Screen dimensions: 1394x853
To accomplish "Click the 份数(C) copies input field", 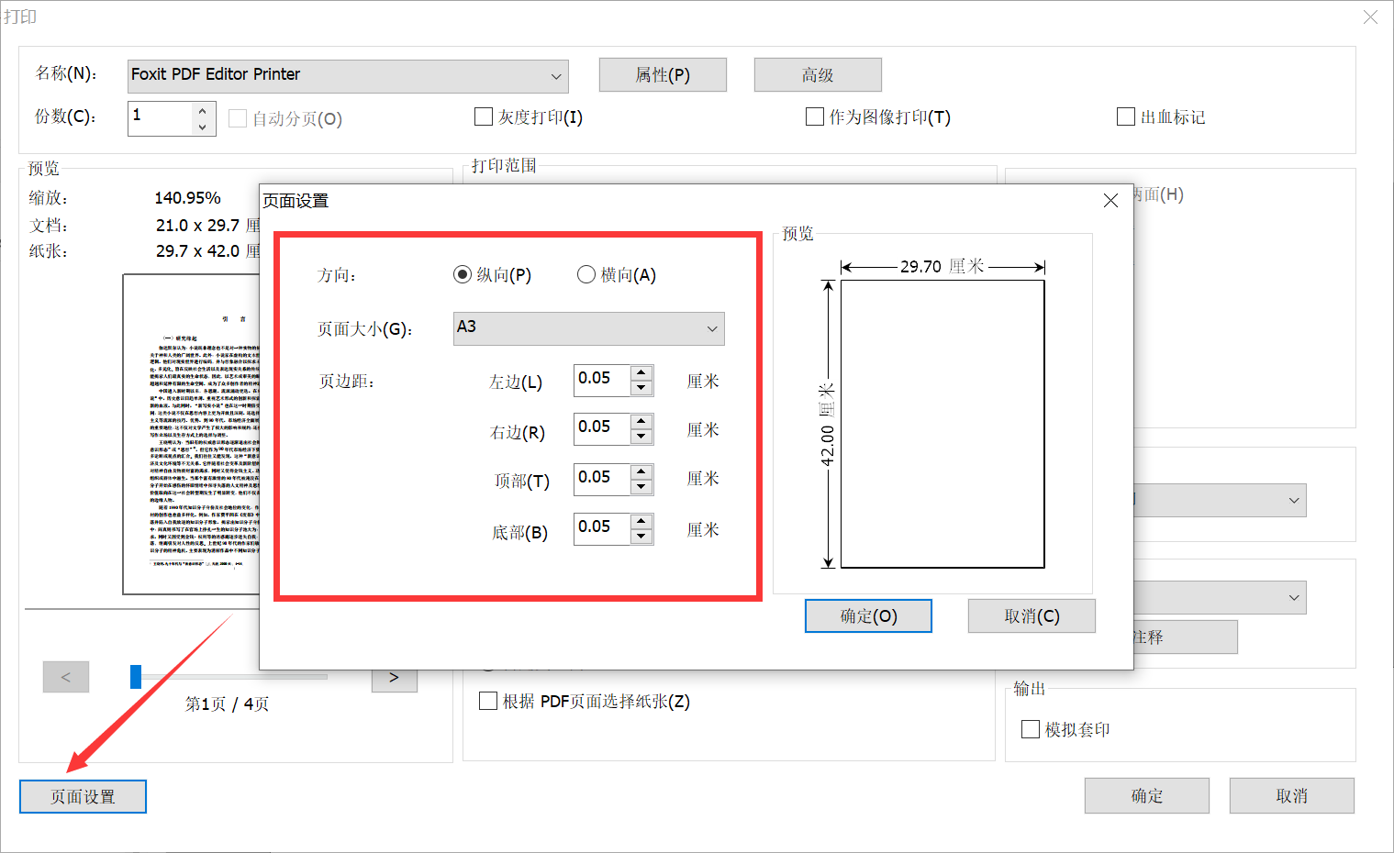I will 161,118.
